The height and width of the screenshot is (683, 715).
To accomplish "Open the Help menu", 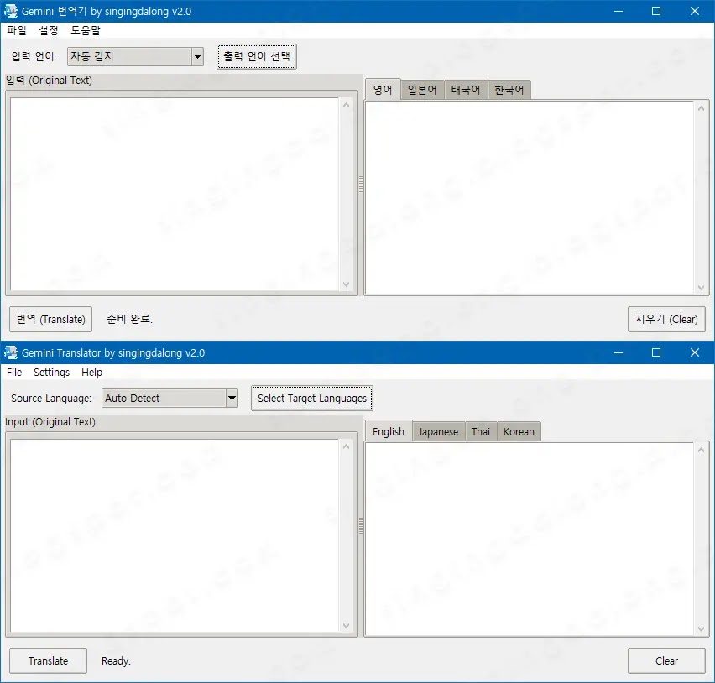I will [91, 372].
